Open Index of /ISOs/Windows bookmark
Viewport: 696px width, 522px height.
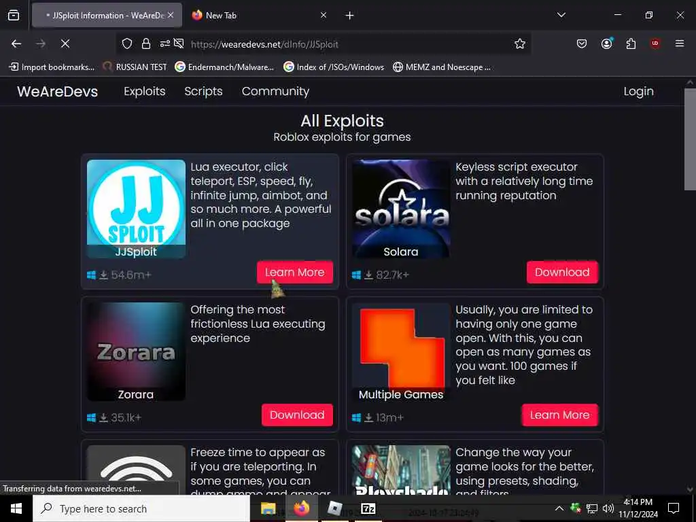point(334,67)
